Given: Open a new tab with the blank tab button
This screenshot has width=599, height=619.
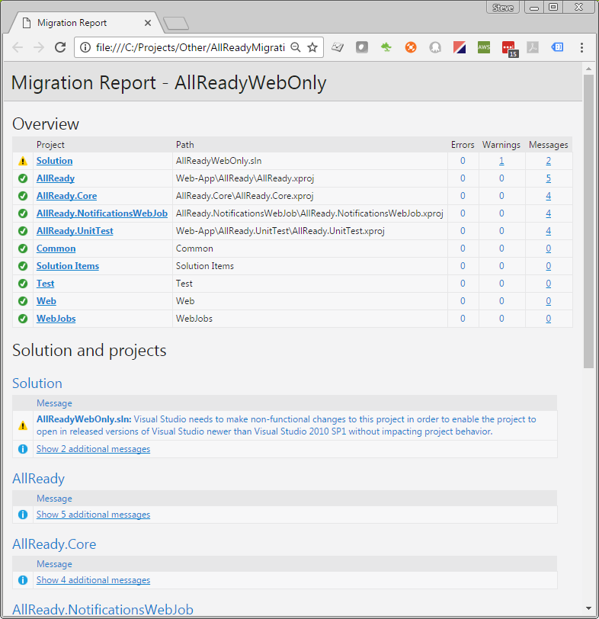Looking at the screenshot, I should tap(175, 24).
